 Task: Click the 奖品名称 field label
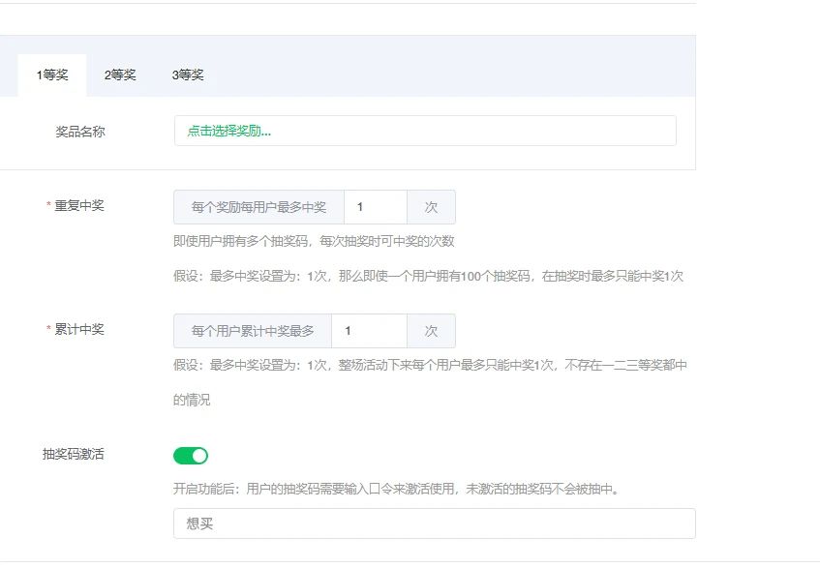point(80,132)
